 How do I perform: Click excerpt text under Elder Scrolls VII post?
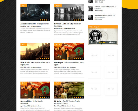35,71
